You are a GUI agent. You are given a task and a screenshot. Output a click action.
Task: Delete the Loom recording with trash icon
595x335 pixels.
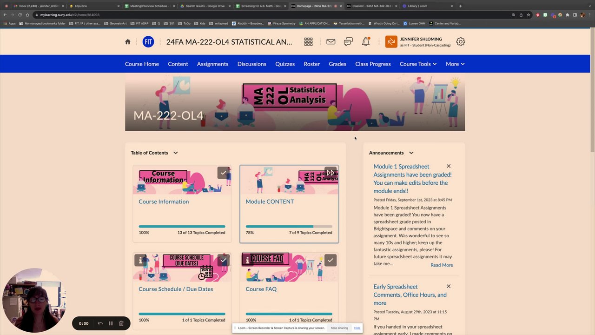pos(121,323)
